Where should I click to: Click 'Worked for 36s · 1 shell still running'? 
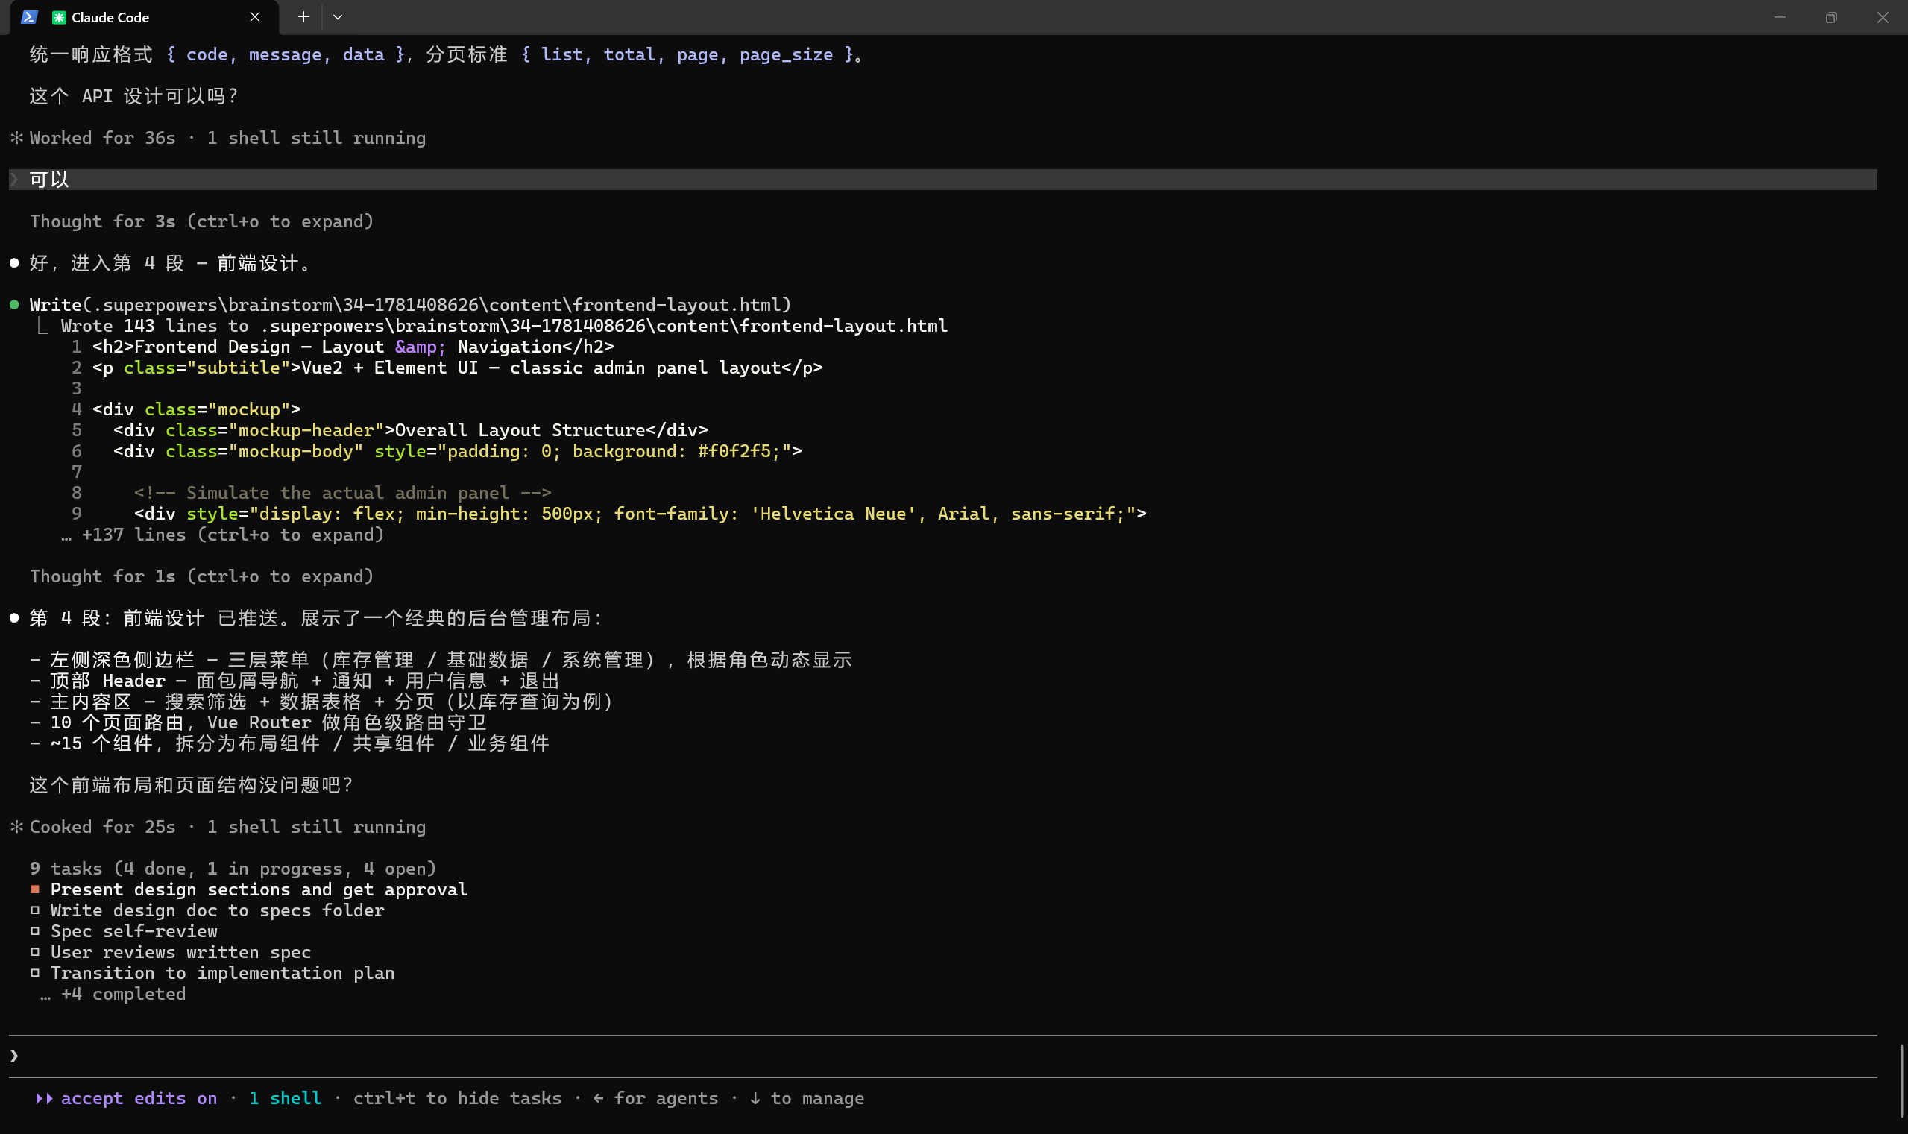point(227,137)
